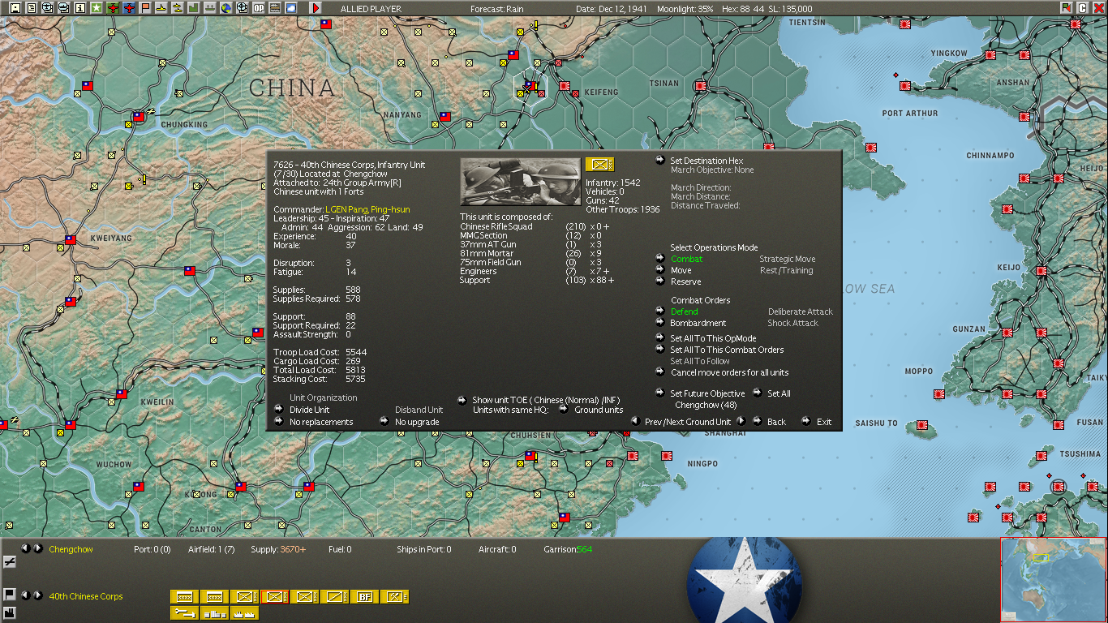Screen dimensions: 1108x623
Task: Click Set All To This OpMode
Action: click(713, 338)
